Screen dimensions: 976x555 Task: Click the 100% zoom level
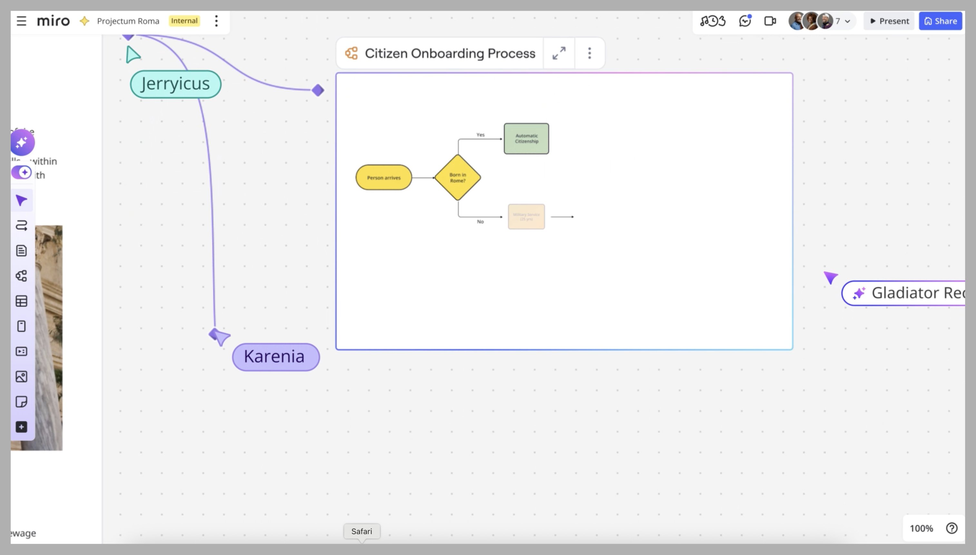click(921, 528)
